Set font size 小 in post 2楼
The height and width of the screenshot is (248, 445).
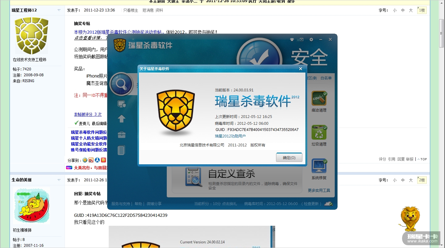click(395, 180)
